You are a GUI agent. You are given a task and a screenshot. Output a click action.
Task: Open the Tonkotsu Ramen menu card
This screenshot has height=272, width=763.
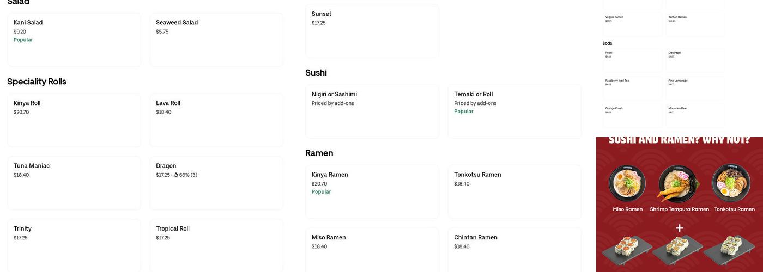(x=514, y=191)
